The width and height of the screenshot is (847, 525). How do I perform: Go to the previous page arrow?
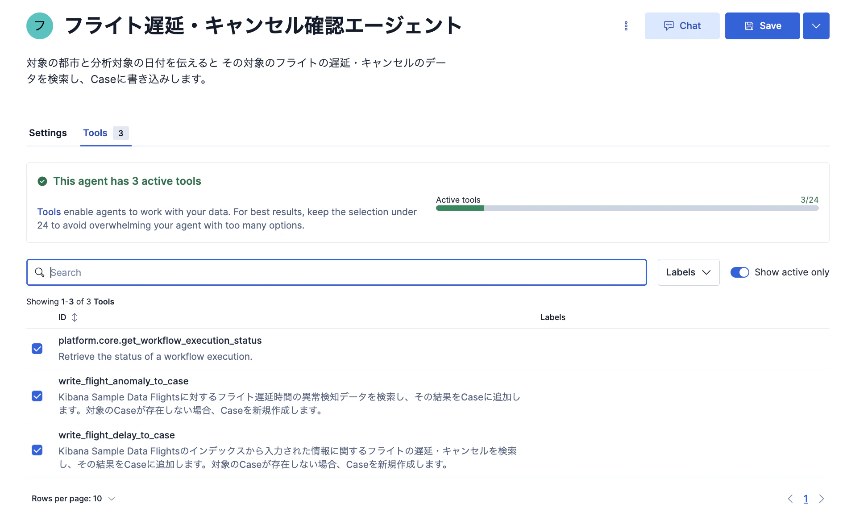pos(790,499)
